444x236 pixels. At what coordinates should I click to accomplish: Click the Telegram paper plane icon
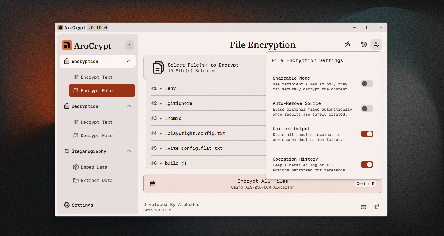(376, 207)
